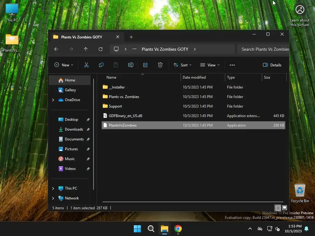
Task: Expand OneDrive in navigation pane
Action: tap(53, 100)
